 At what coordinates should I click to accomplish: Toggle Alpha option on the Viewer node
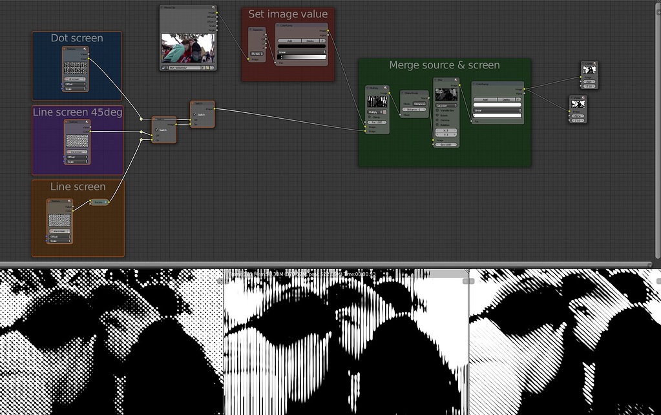click(x=578, y=116)
